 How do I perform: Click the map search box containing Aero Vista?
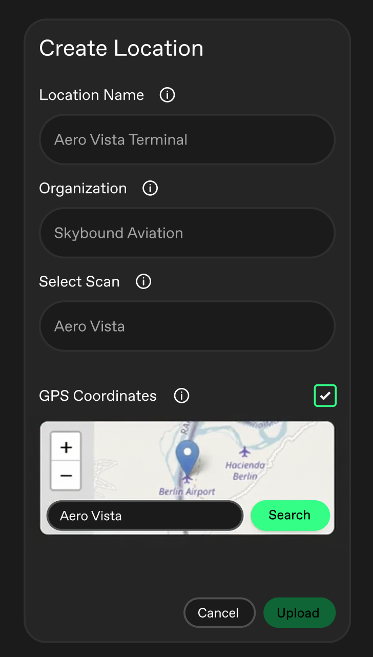[144, 516]
